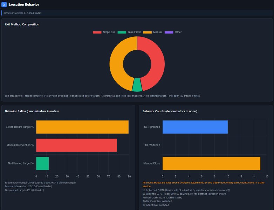Viewport: 274px width, 210px height.
Task: Click the Manual Close axis label
Action: pos(152,163)
